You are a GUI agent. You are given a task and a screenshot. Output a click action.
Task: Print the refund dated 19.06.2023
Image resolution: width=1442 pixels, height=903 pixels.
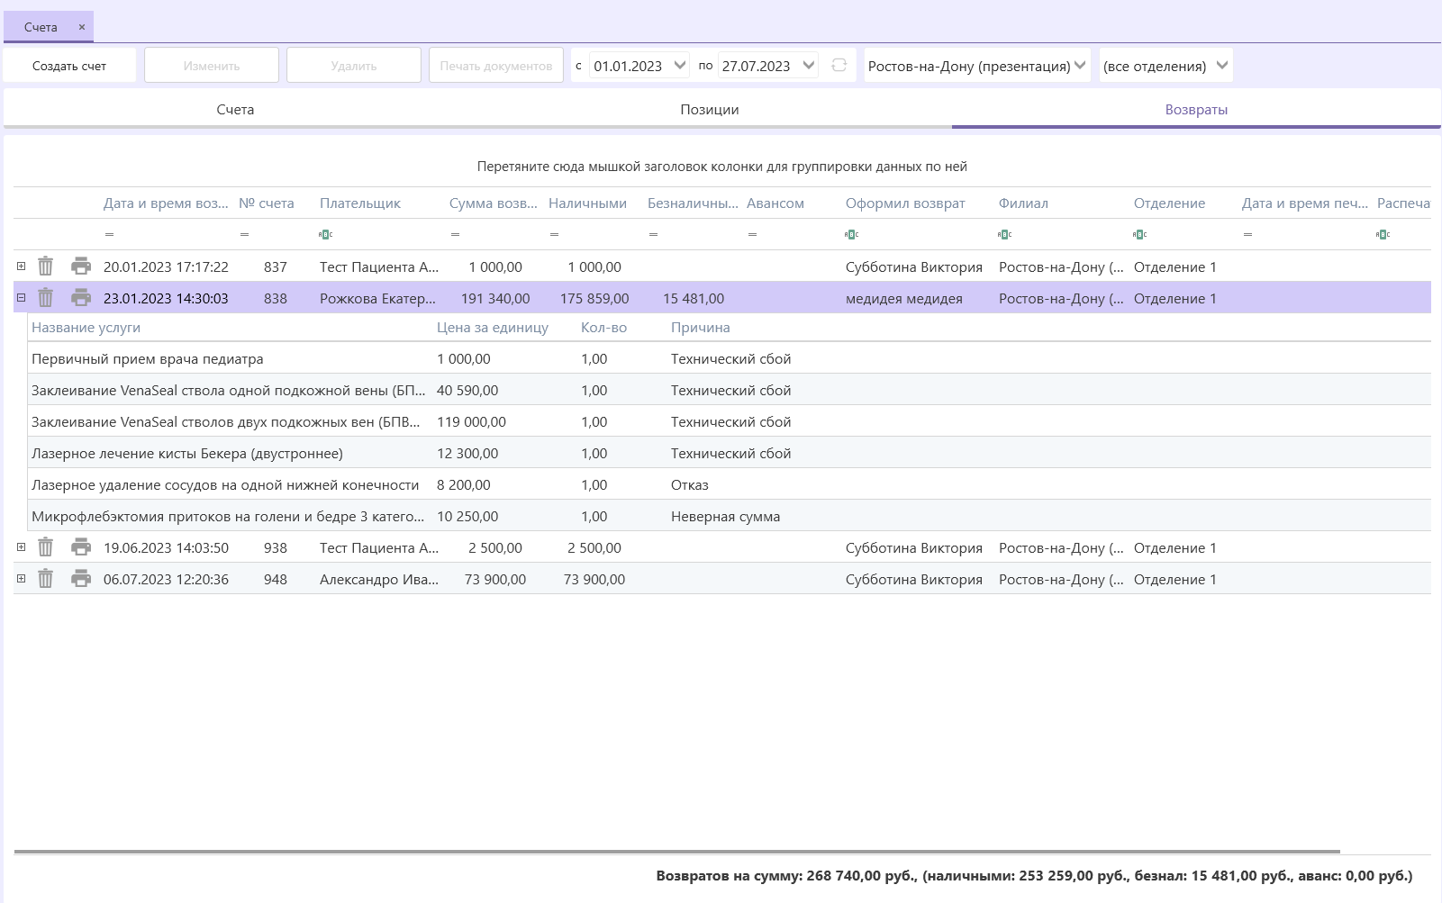pos(81,547)
